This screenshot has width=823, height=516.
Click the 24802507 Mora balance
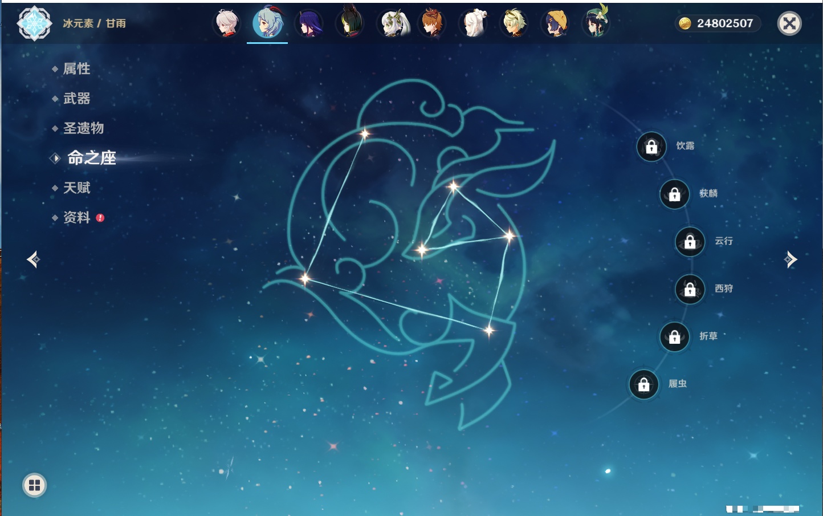[x=725, y=23]
